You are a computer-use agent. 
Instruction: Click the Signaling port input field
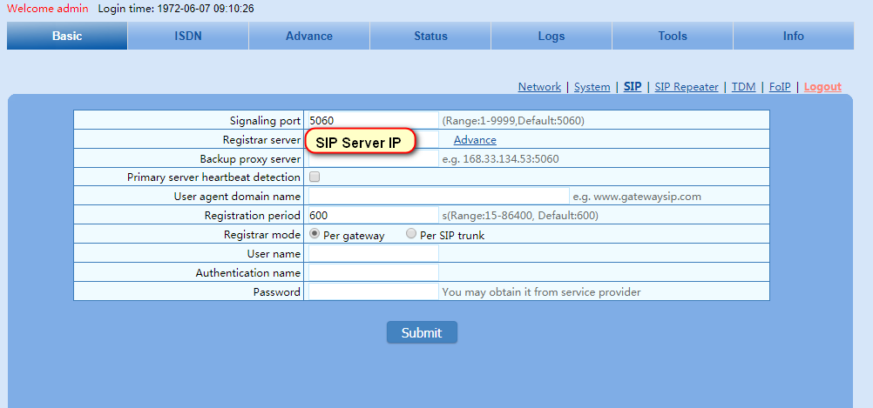coord(373,120)
